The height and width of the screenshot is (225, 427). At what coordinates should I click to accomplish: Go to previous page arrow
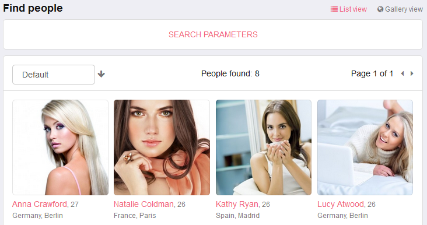coord(402,73)
